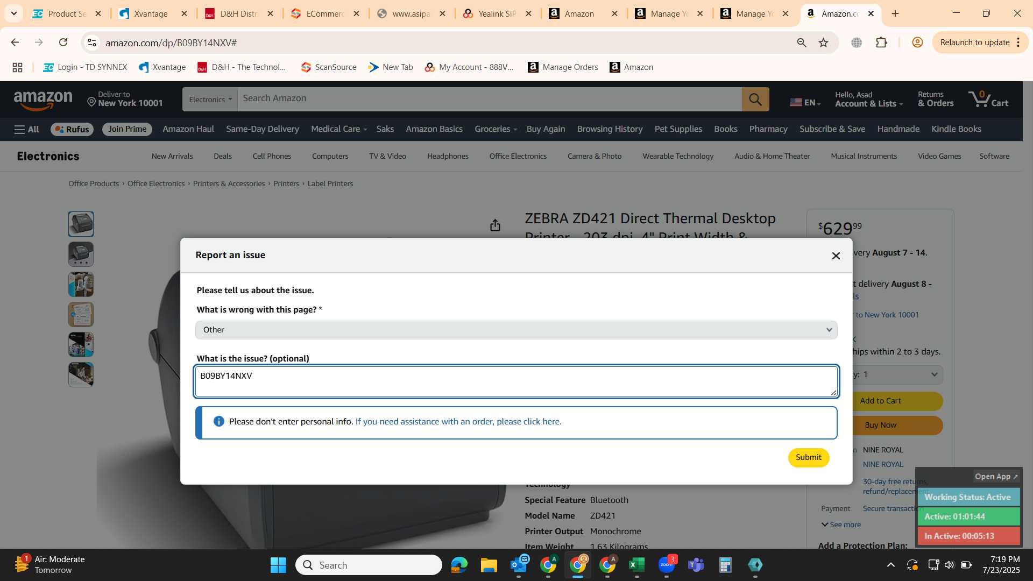This screenshot has height=581, width=1033.
Task: Switch to the Yealink SIP tab
Action: (497, 13)
